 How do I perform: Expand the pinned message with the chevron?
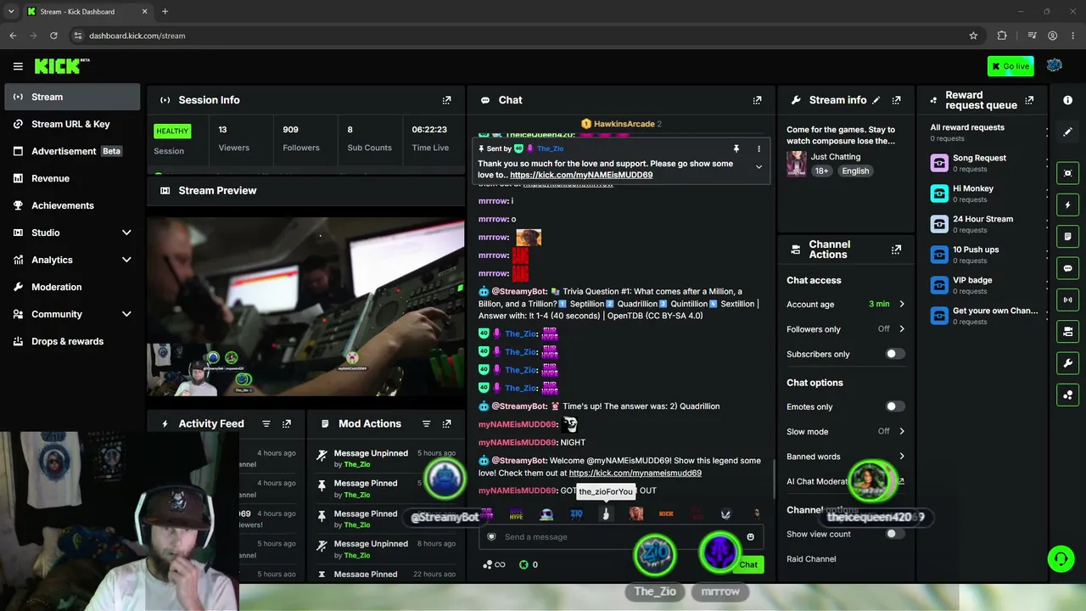coord(759,166)
